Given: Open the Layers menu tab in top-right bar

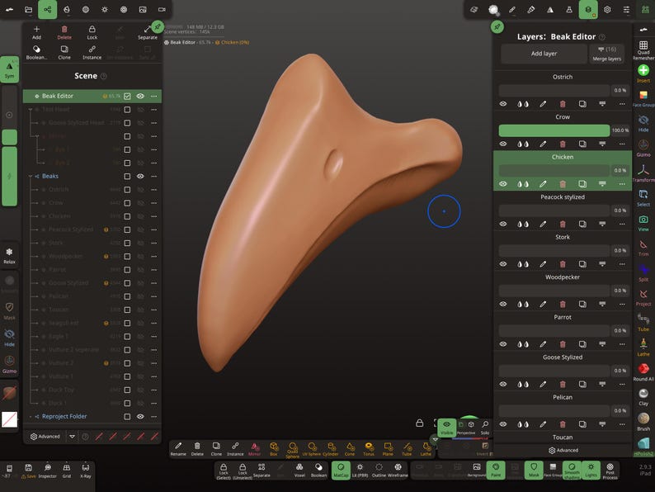Looking at the screenshot, I should coord(588,9).
